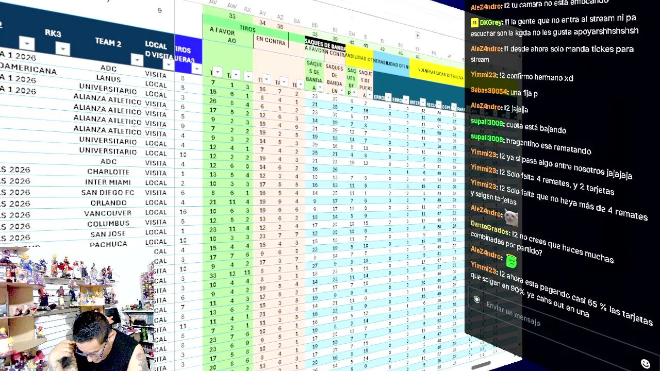Select column header AZ
Screen dimensions: 660x371
click(280, 16)
